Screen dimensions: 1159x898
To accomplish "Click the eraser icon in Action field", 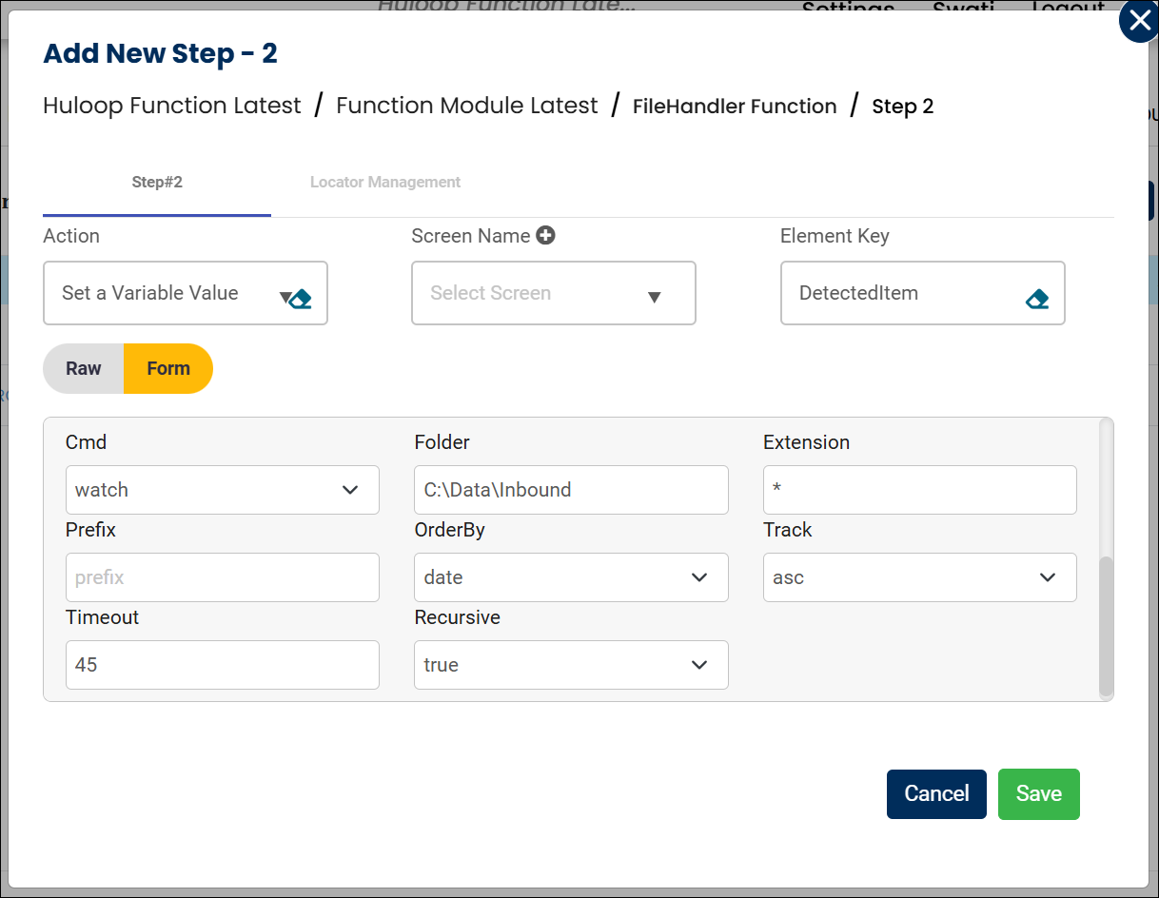I will click(302, 300).
